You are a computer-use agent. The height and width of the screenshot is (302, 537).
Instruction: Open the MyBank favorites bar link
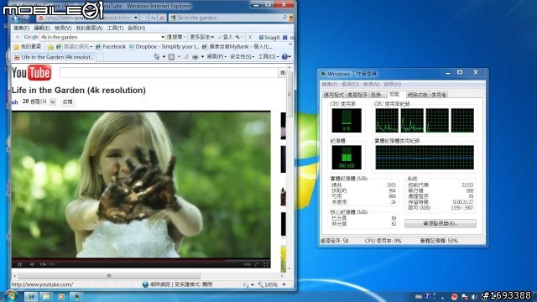[237, 47]
